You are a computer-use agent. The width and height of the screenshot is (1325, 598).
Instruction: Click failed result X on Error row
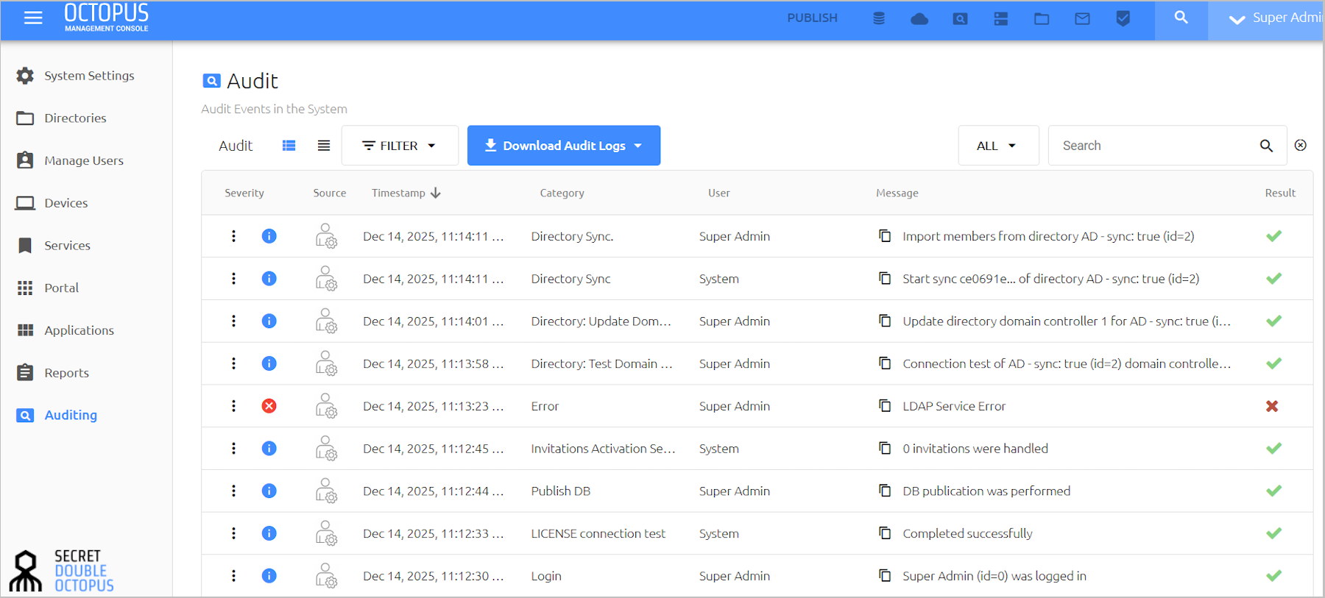coord(1272,406)
